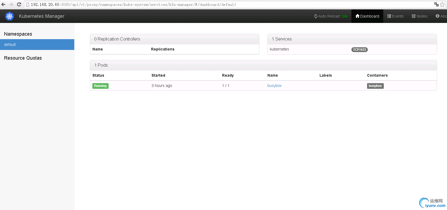Click the Replications column header
The height and width of the screenshot is (210, 447).
pos(163,49)
